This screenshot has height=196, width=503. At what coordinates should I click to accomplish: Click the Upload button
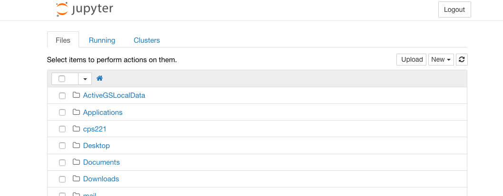tap(412, 59)
